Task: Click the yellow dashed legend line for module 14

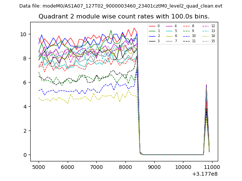Action: click(205, 36)
